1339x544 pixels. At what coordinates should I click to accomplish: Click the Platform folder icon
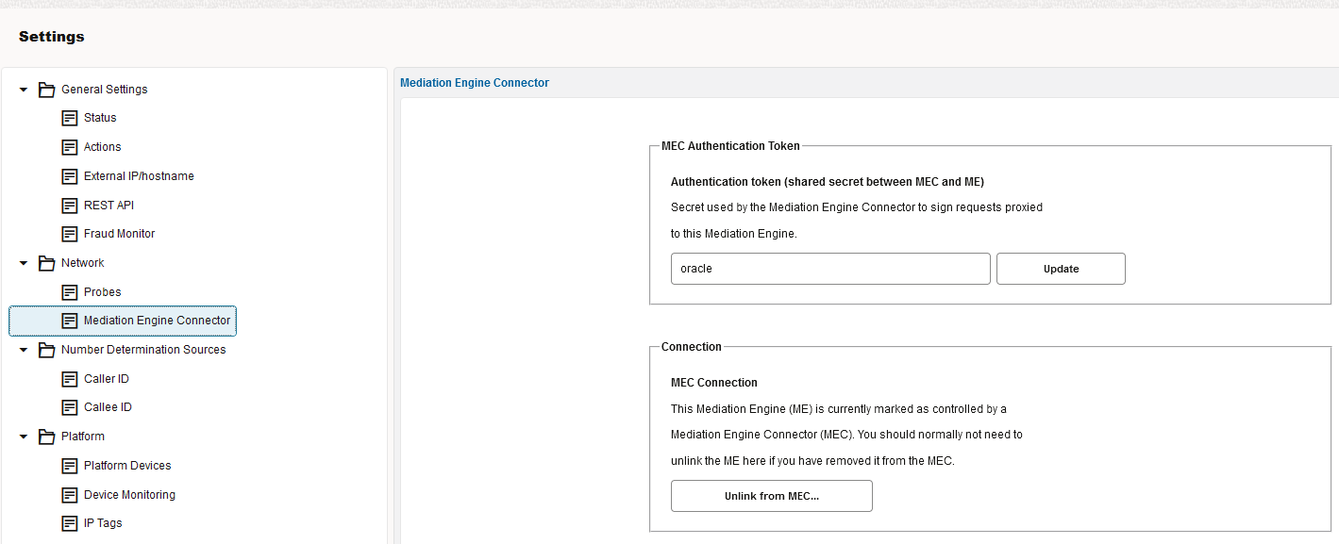(x=46, y=437)
